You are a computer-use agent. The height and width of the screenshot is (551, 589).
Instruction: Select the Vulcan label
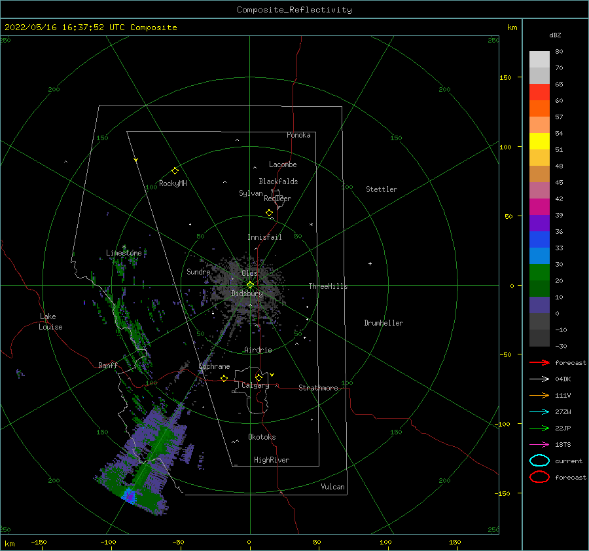point(332,487)
